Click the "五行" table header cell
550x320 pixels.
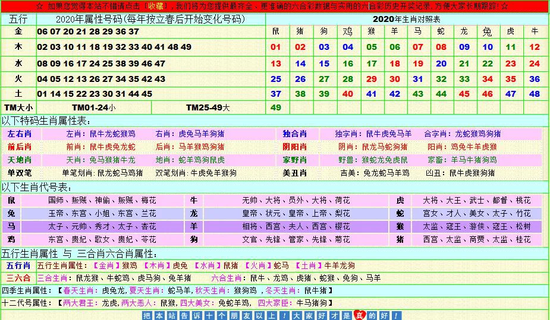click(x=18, y=18)
